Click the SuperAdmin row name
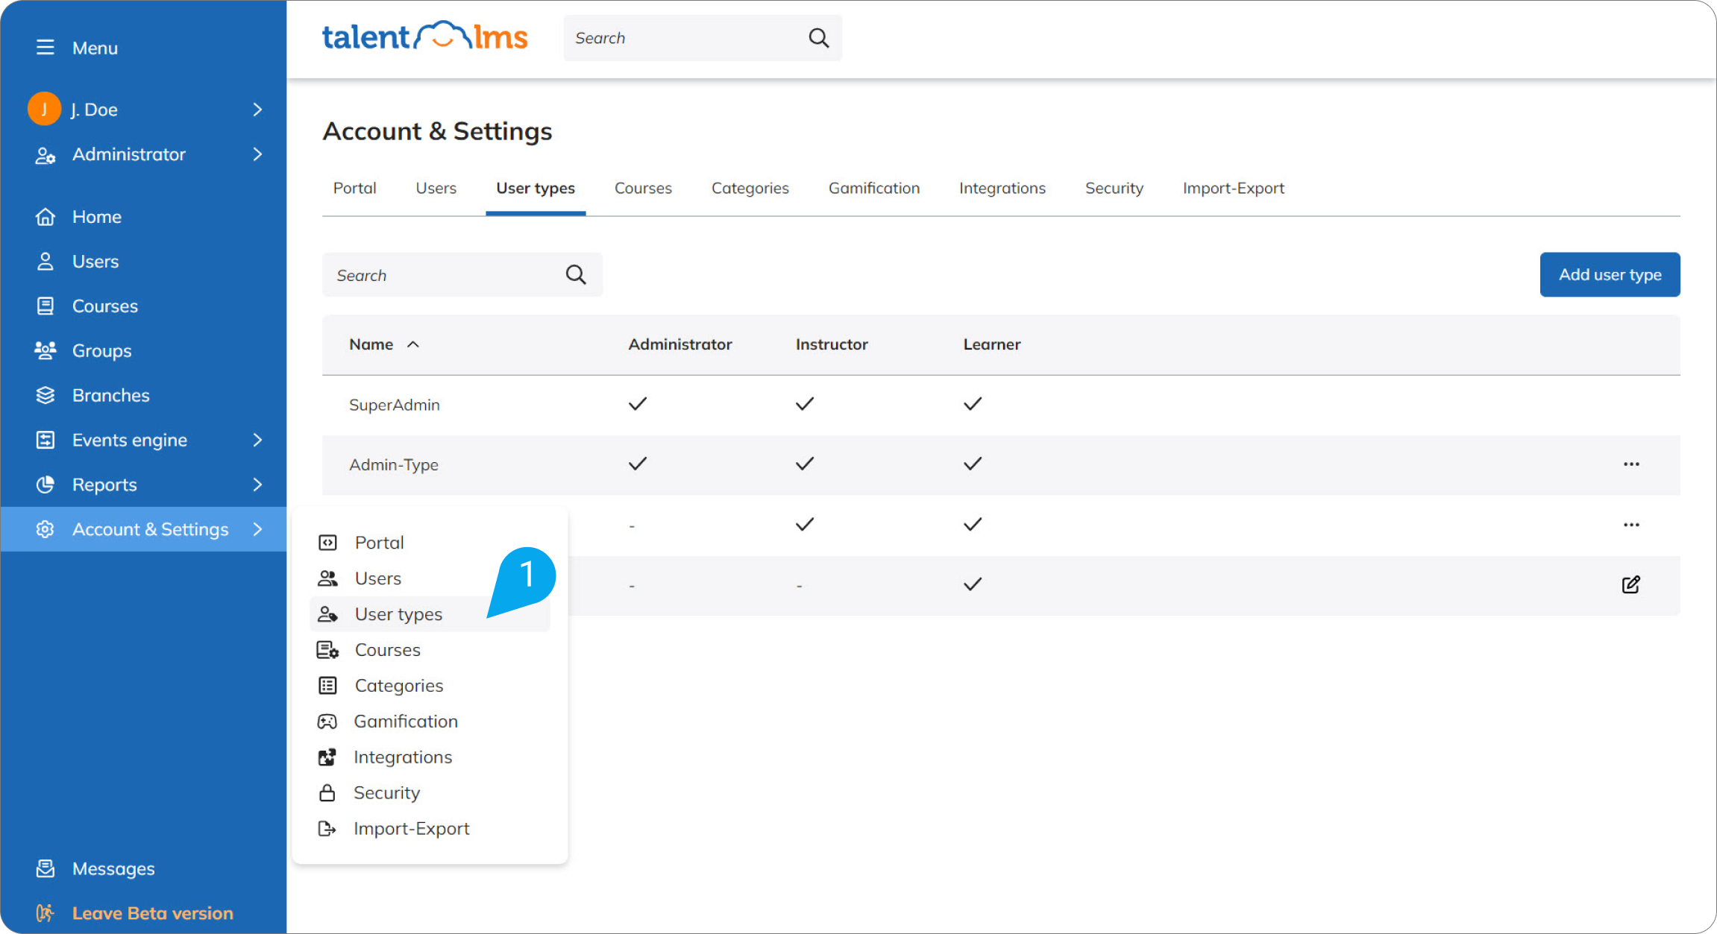 click(x=394, y=405)
